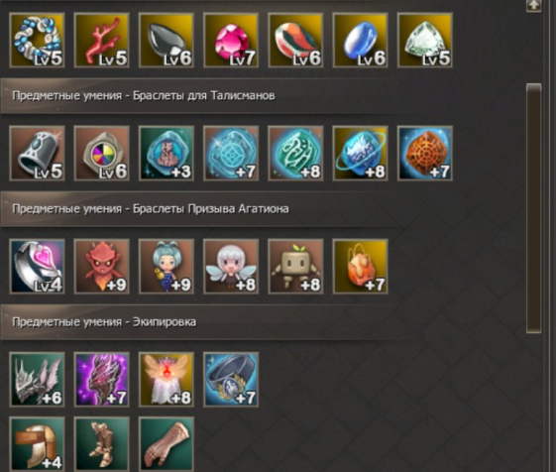Viewport: 556px width, 472px height.
Task: Click the red demon agathion +9 icon
Action: [102, 267]
